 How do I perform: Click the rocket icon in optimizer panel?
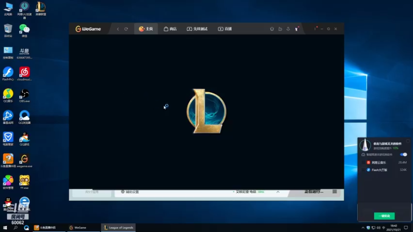(365, 145)
